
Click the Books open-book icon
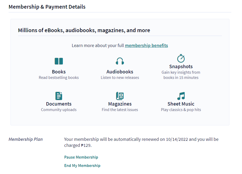[59, 61]
